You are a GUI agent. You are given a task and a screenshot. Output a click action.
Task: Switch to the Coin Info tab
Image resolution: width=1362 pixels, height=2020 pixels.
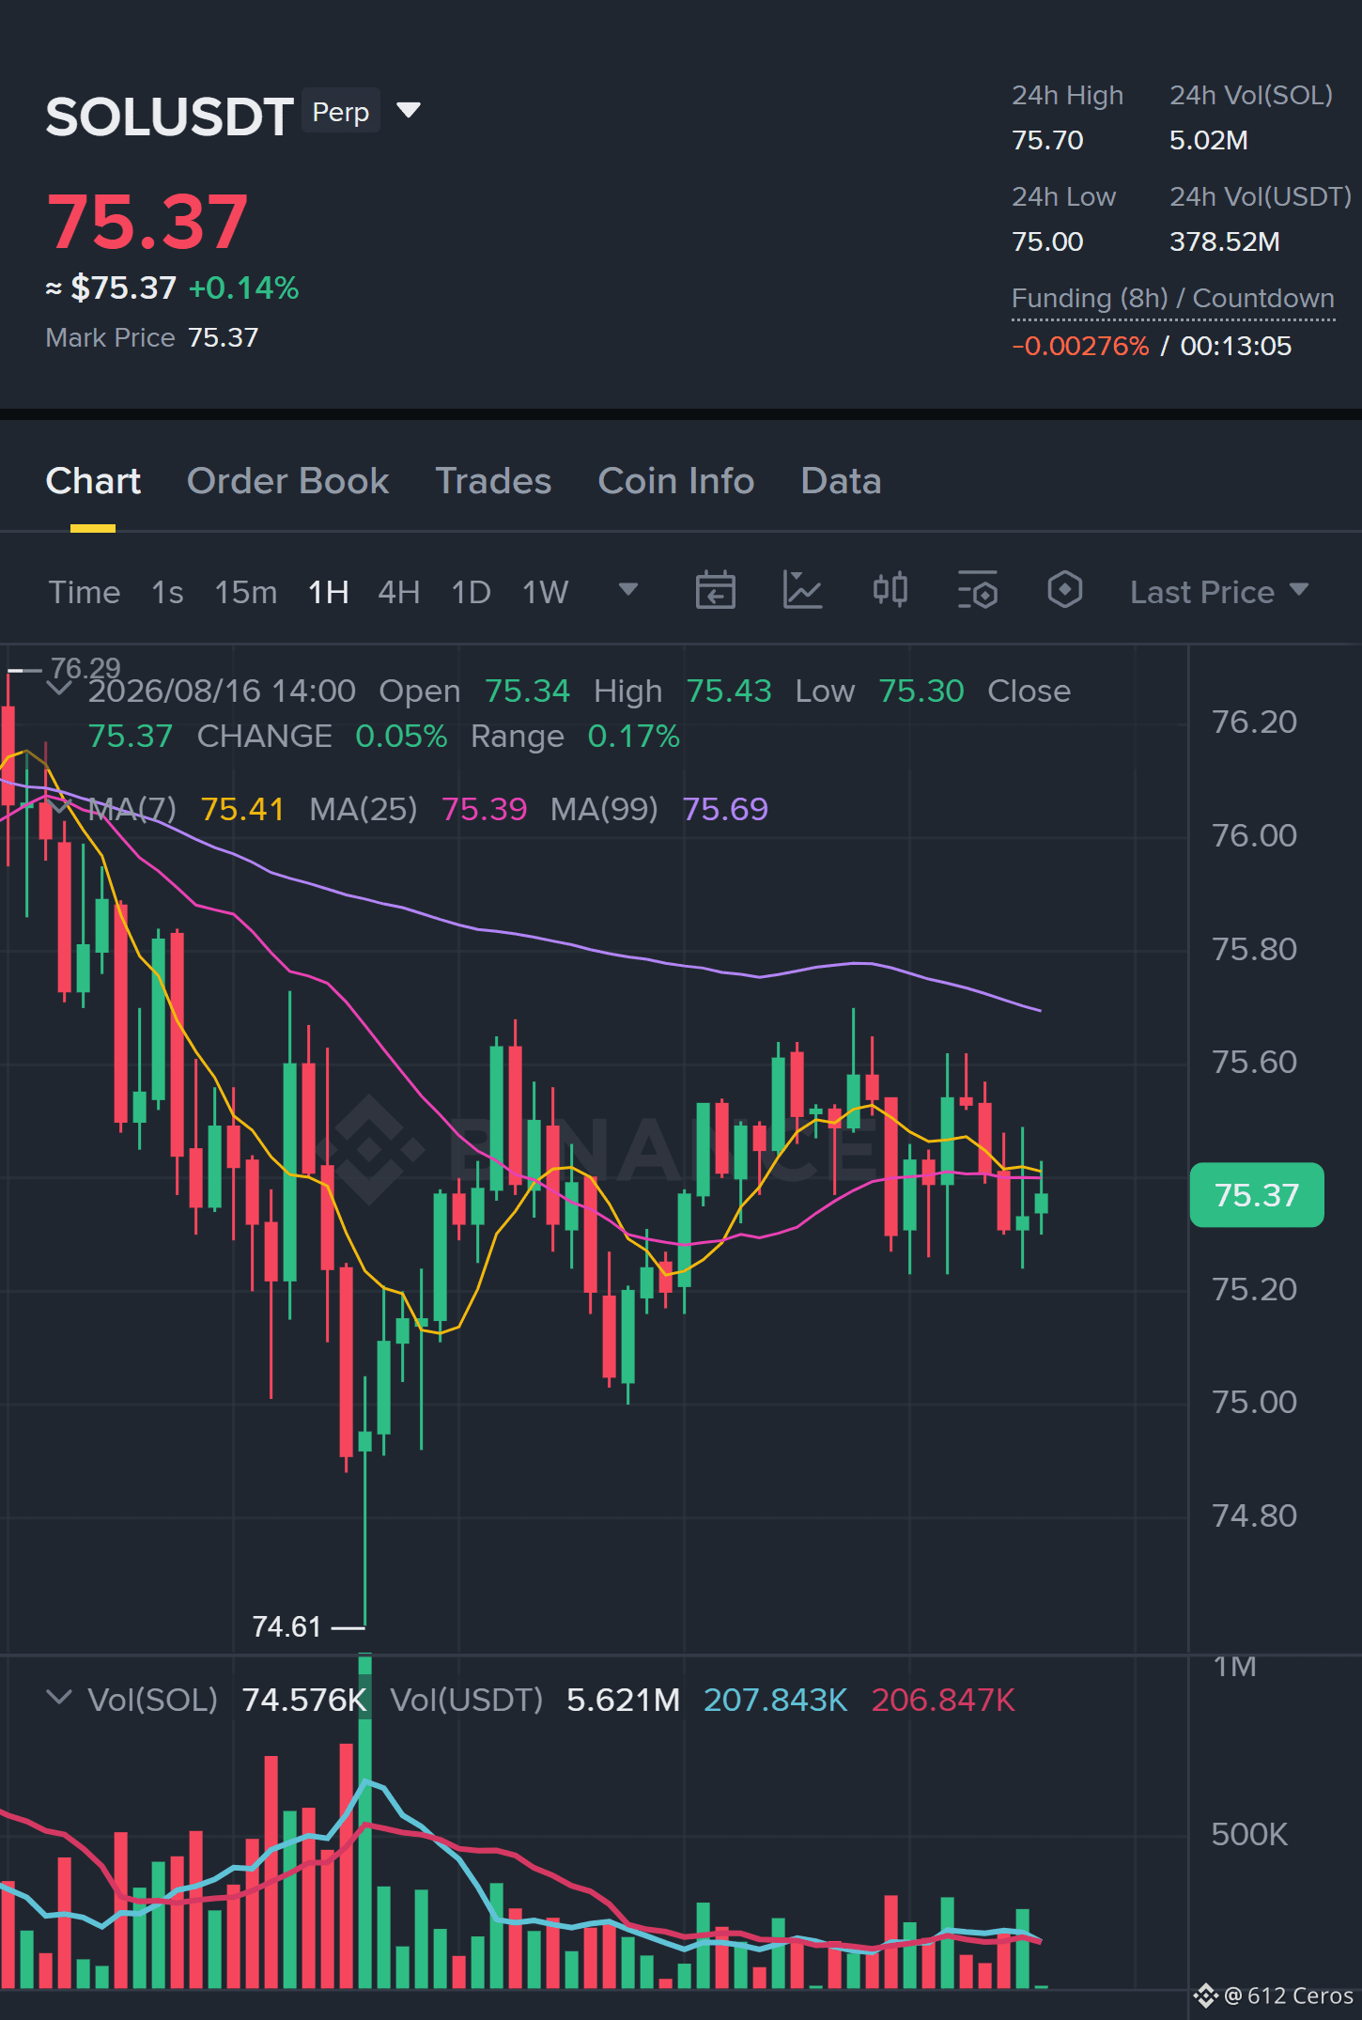click(x=675, y=481)
